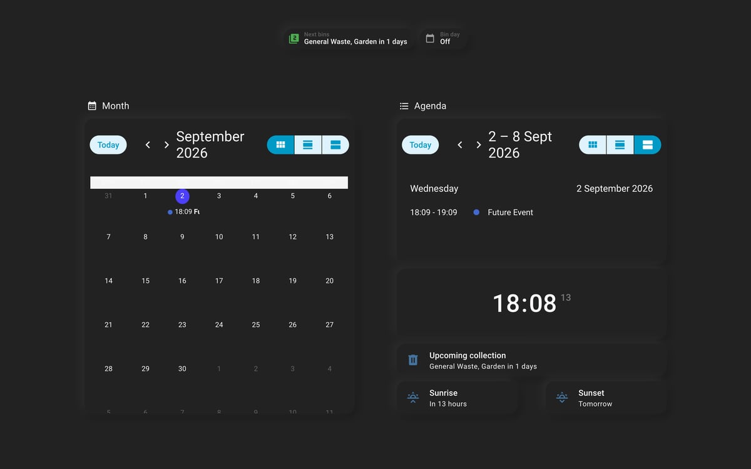The height and width of the screenshot is (469, 751).
Task: Click the green Next bins icon
Action: tap(294, 39)
